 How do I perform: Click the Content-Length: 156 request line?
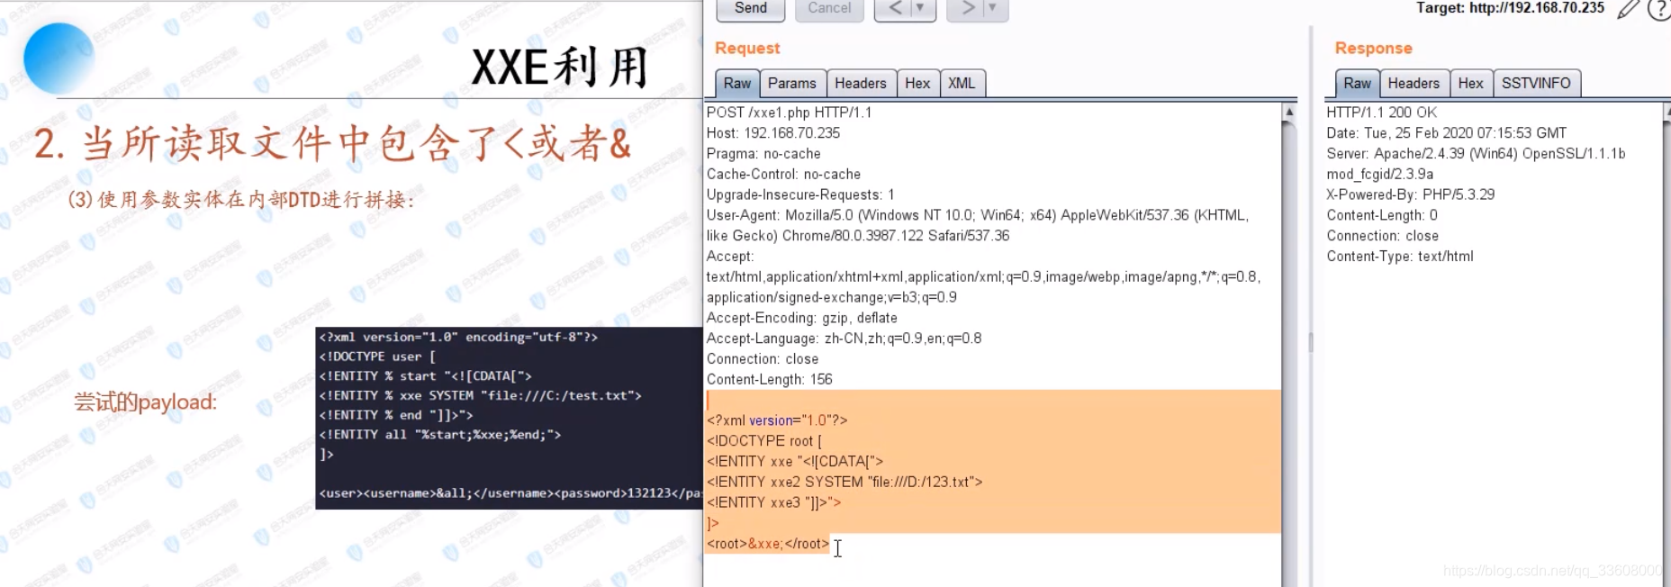point(770,380)
